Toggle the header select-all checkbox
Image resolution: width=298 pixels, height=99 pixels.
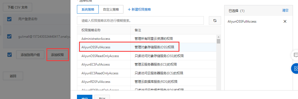click(x=9, y=19)
